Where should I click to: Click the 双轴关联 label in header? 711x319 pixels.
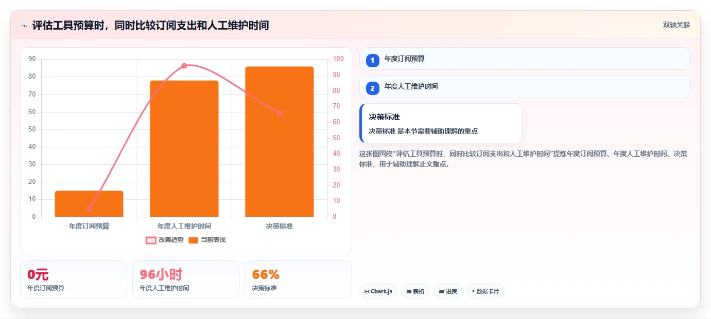coord(676,25)
